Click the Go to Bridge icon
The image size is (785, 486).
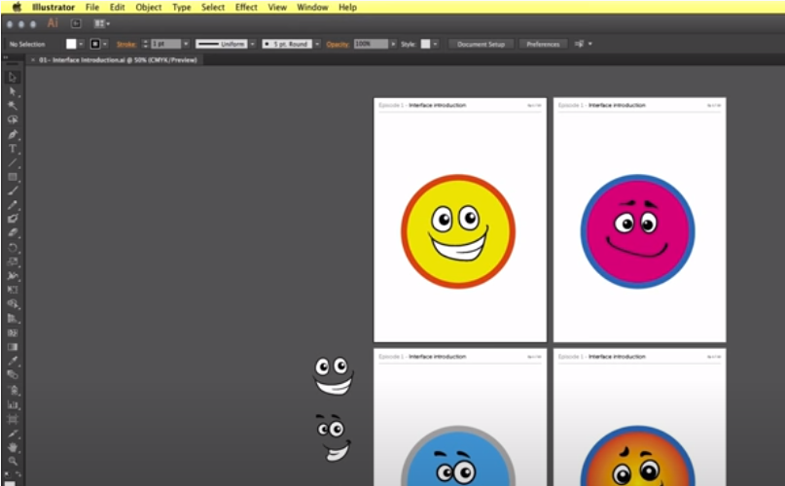coord(76,23)
